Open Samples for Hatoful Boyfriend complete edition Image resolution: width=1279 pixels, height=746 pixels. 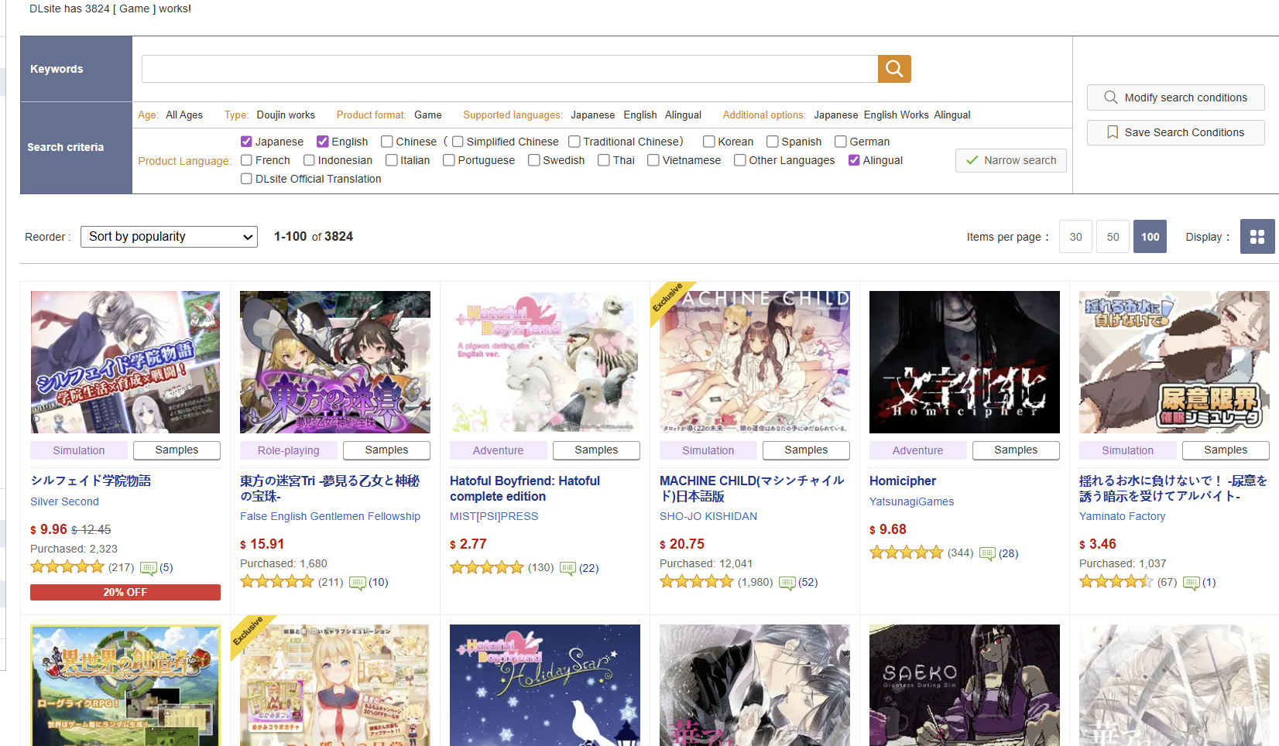(x=596, y=450)
